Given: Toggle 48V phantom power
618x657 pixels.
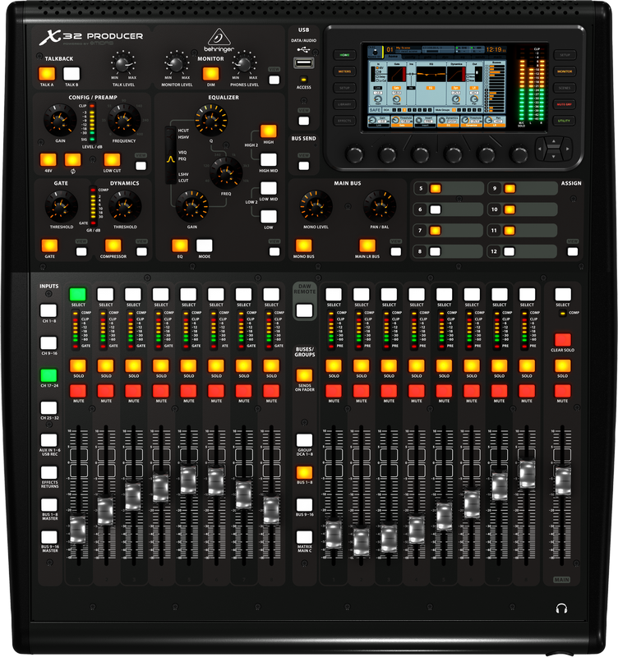Looking at the screenshot, I should [x=47, y=160].
